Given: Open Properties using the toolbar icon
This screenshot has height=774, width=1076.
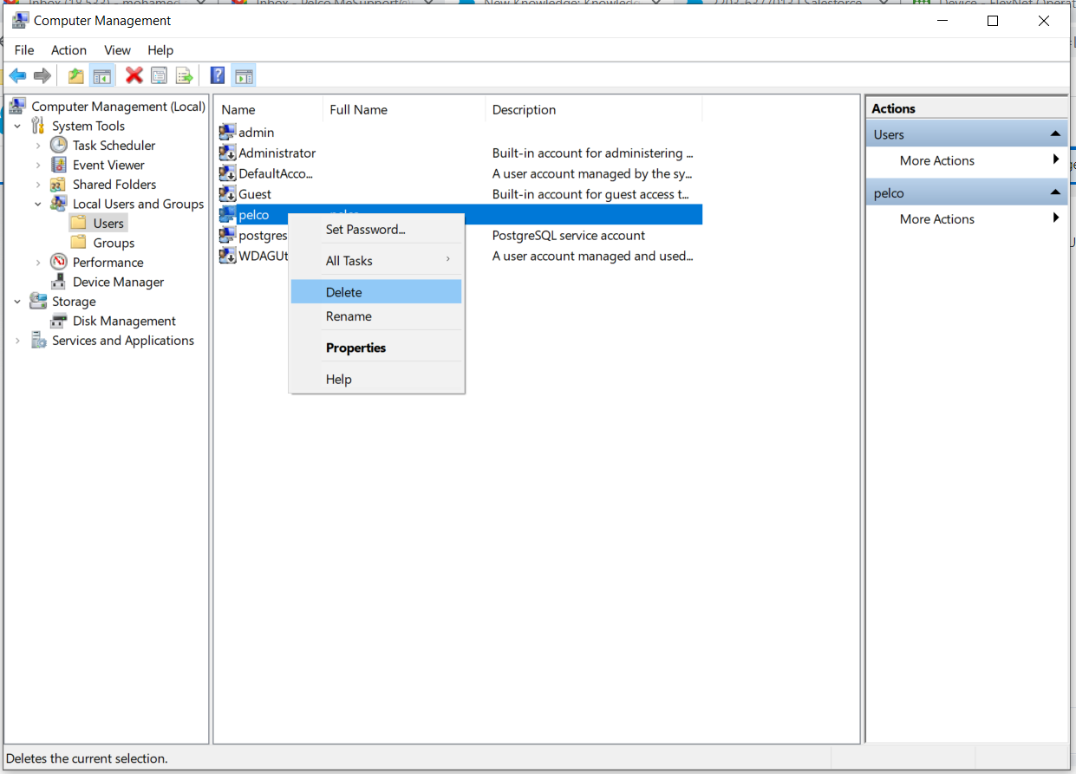Looking at the screenshot, I should tap(159, 75).
